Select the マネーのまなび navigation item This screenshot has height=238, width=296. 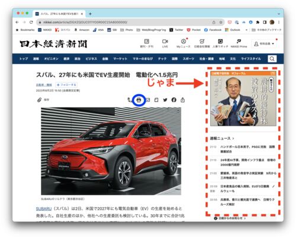[x=143, y=59]
